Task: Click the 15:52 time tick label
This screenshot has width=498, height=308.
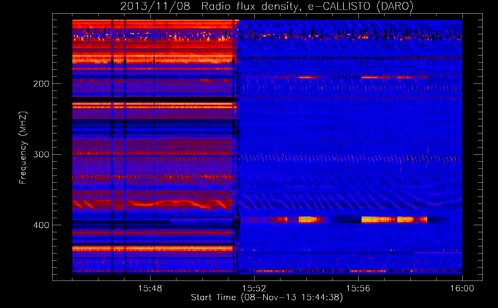Action: click(254, 289)
